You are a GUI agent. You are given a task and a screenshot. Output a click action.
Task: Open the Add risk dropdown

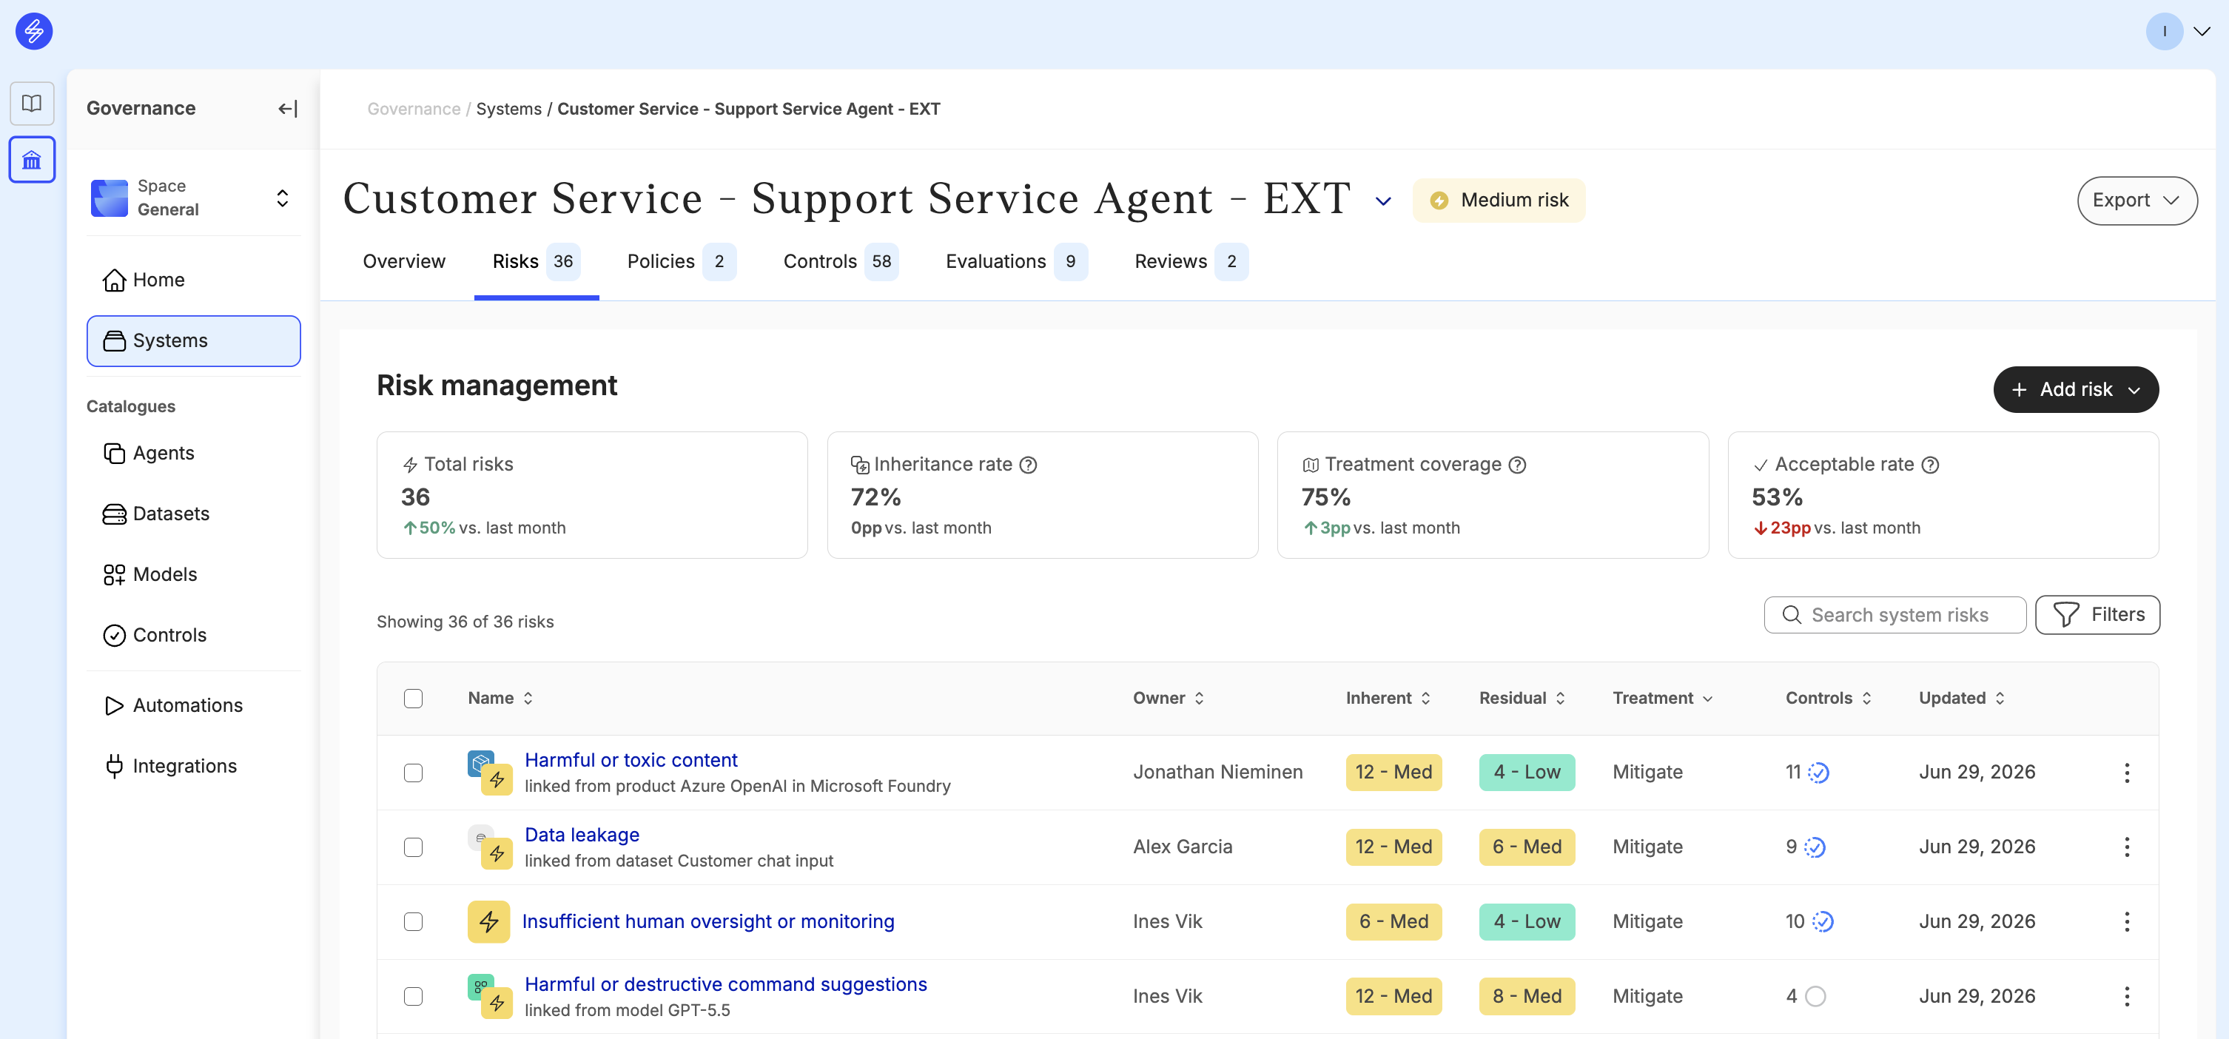pyautogui.click(x=2075, y=389)
